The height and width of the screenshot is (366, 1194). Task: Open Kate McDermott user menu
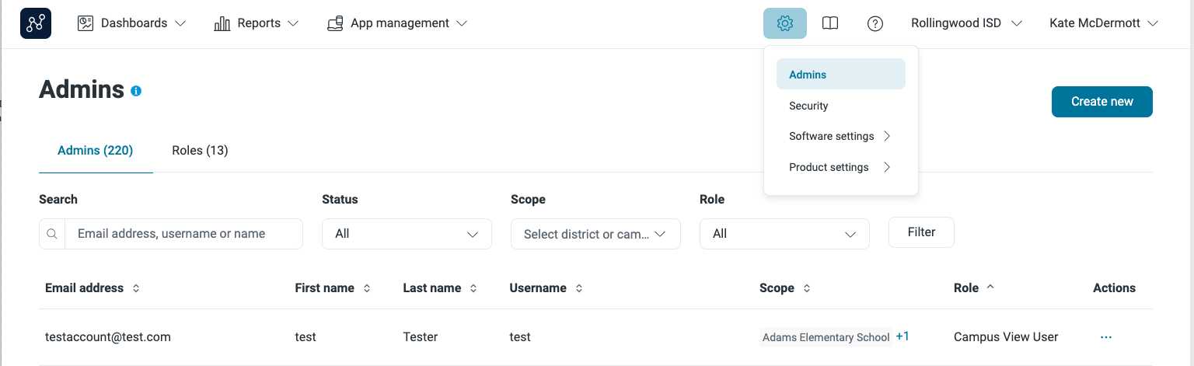click(1104, 23)
